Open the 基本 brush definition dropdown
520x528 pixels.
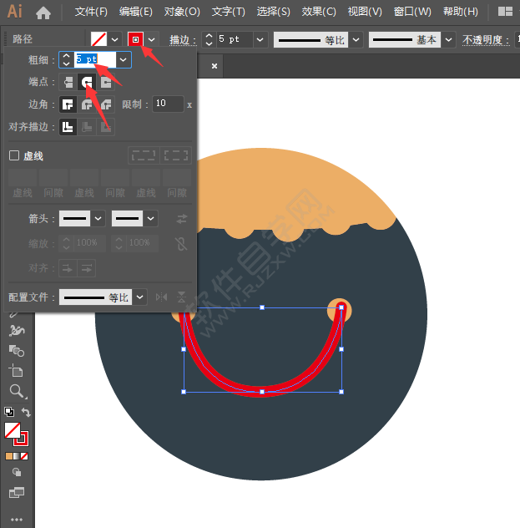(449, 39)
